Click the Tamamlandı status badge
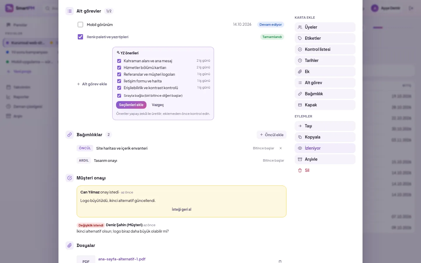Image resolution: width=421 pixels, height=263 pixels. click(x=272, y=37)
